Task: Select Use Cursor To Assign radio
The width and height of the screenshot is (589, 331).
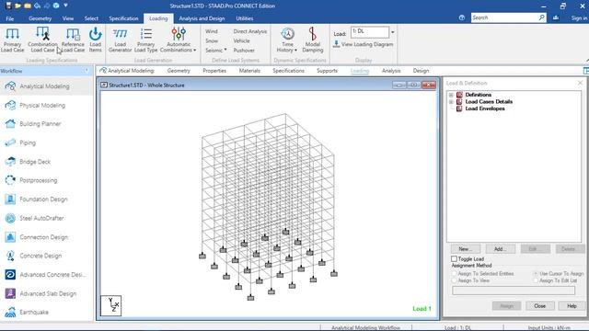Action: click(536, 274)
